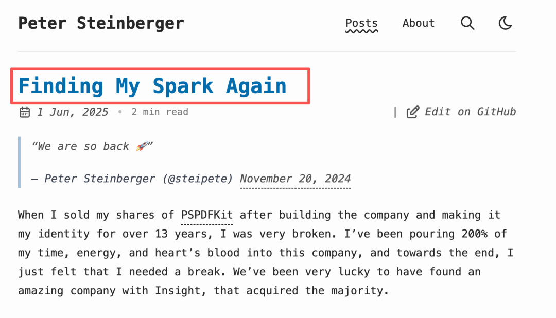This screenshot has width=556, height=318.
Task: Click the pencil icon next to Edit on GitHub
Action: point(412,111)
